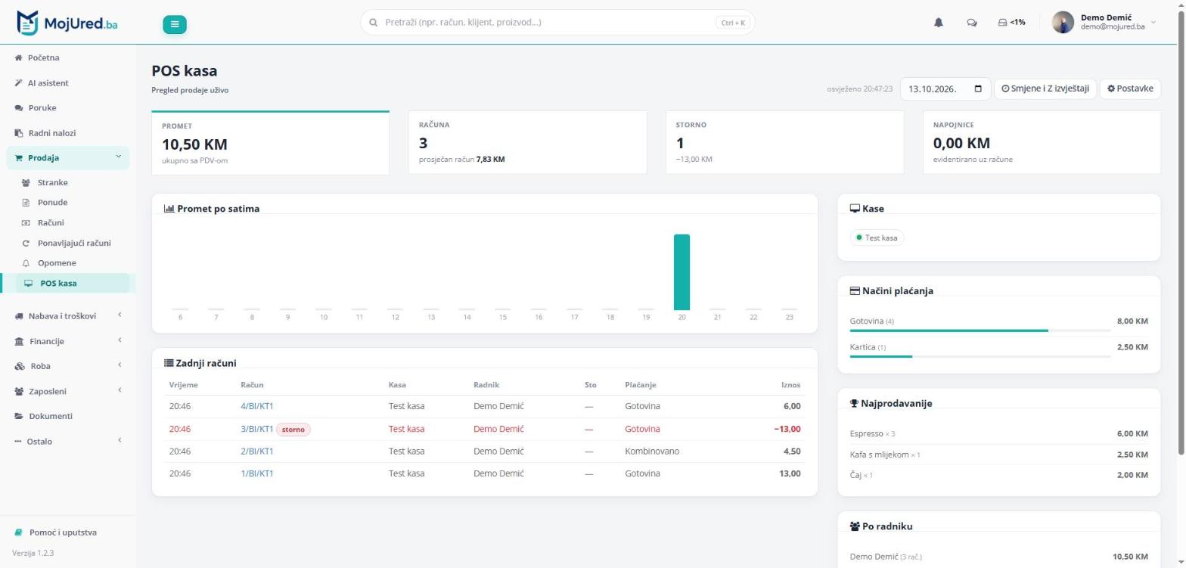Collapse the Prodaja sidebar section
The width and height of the screenshot is (1186, 568).
click(x=68, y=157)
